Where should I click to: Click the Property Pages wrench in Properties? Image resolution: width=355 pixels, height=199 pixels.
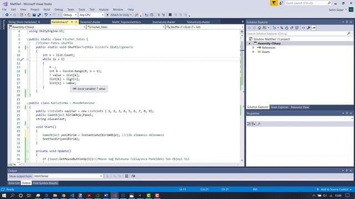tap(259, 124)
